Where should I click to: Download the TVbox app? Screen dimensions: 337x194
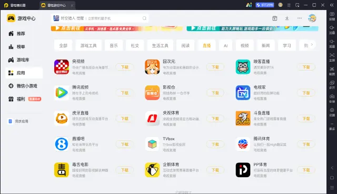[215, 144]
